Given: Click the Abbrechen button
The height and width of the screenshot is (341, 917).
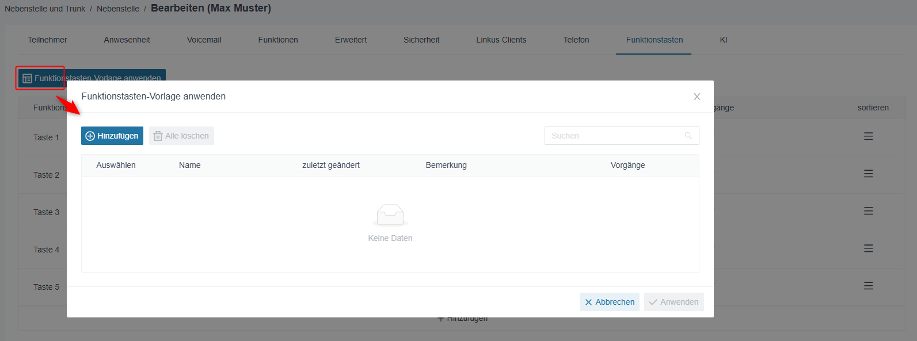Looking at the screenshot, I should click(x=610, y=302).
